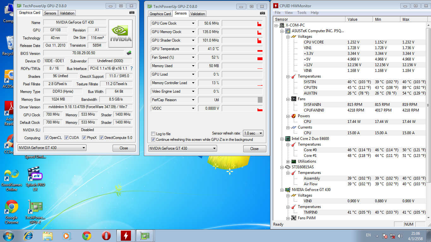Switch to HWMonitor via its taskbar icon

(126, 235)
